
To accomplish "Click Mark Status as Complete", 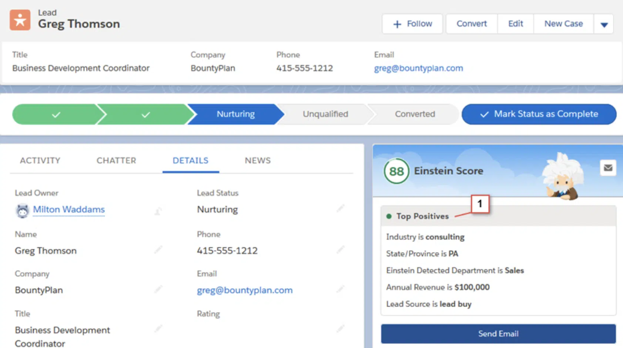I will [539, 114].
